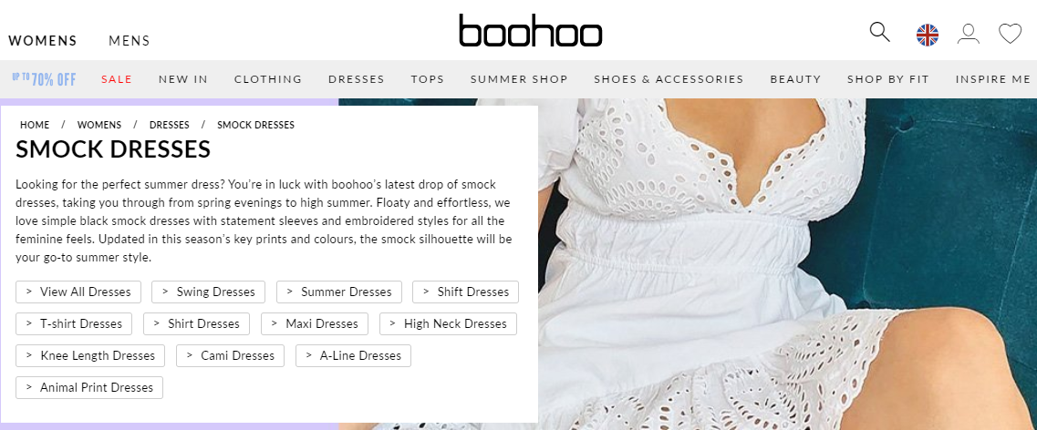1037x430 pixels.
Task: Open the search magnifier icon
Action: (x=879, y=33)
